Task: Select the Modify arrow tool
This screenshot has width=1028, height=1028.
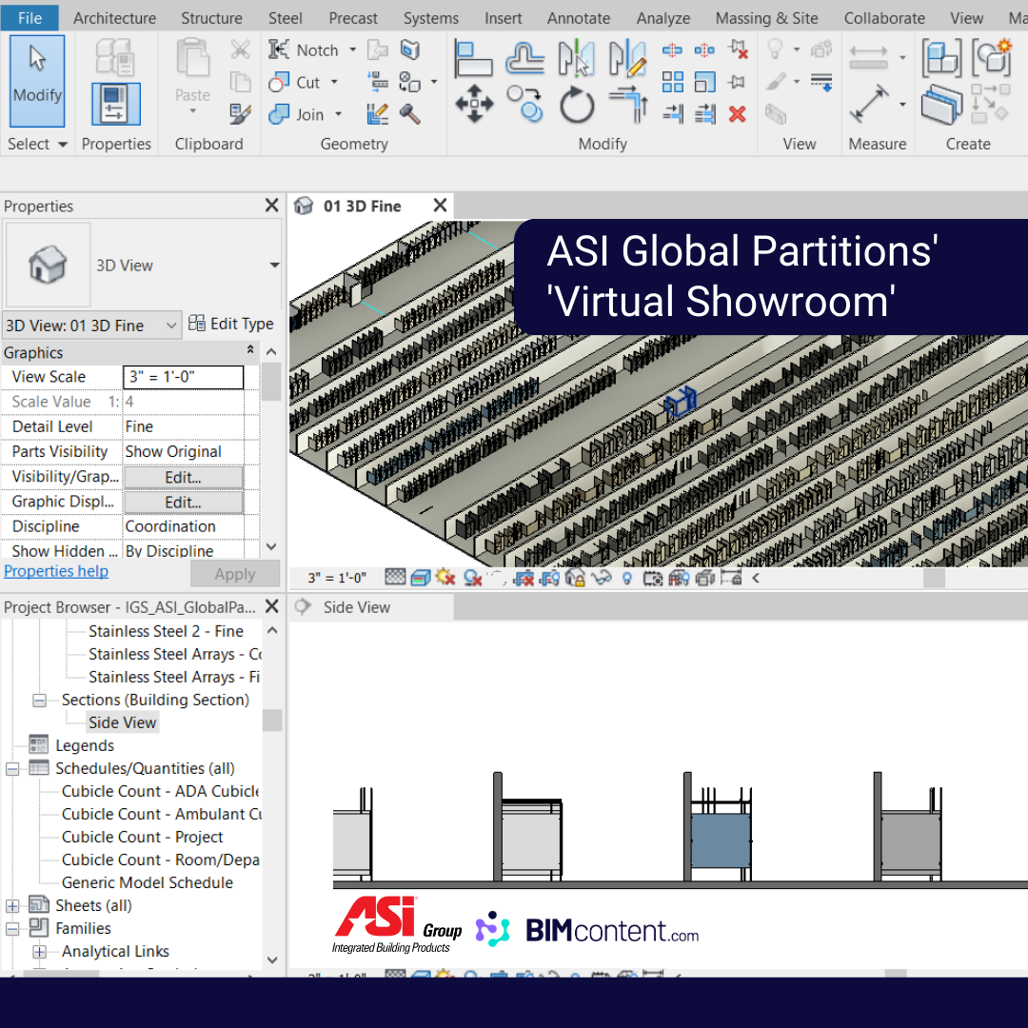Action: [36, 80]
